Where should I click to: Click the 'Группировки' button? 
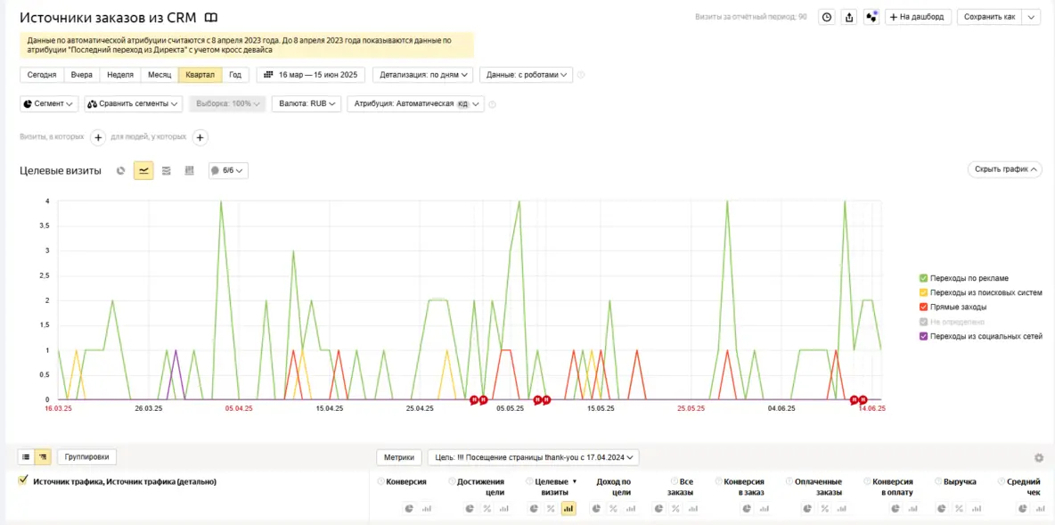(x=86, y=456)
